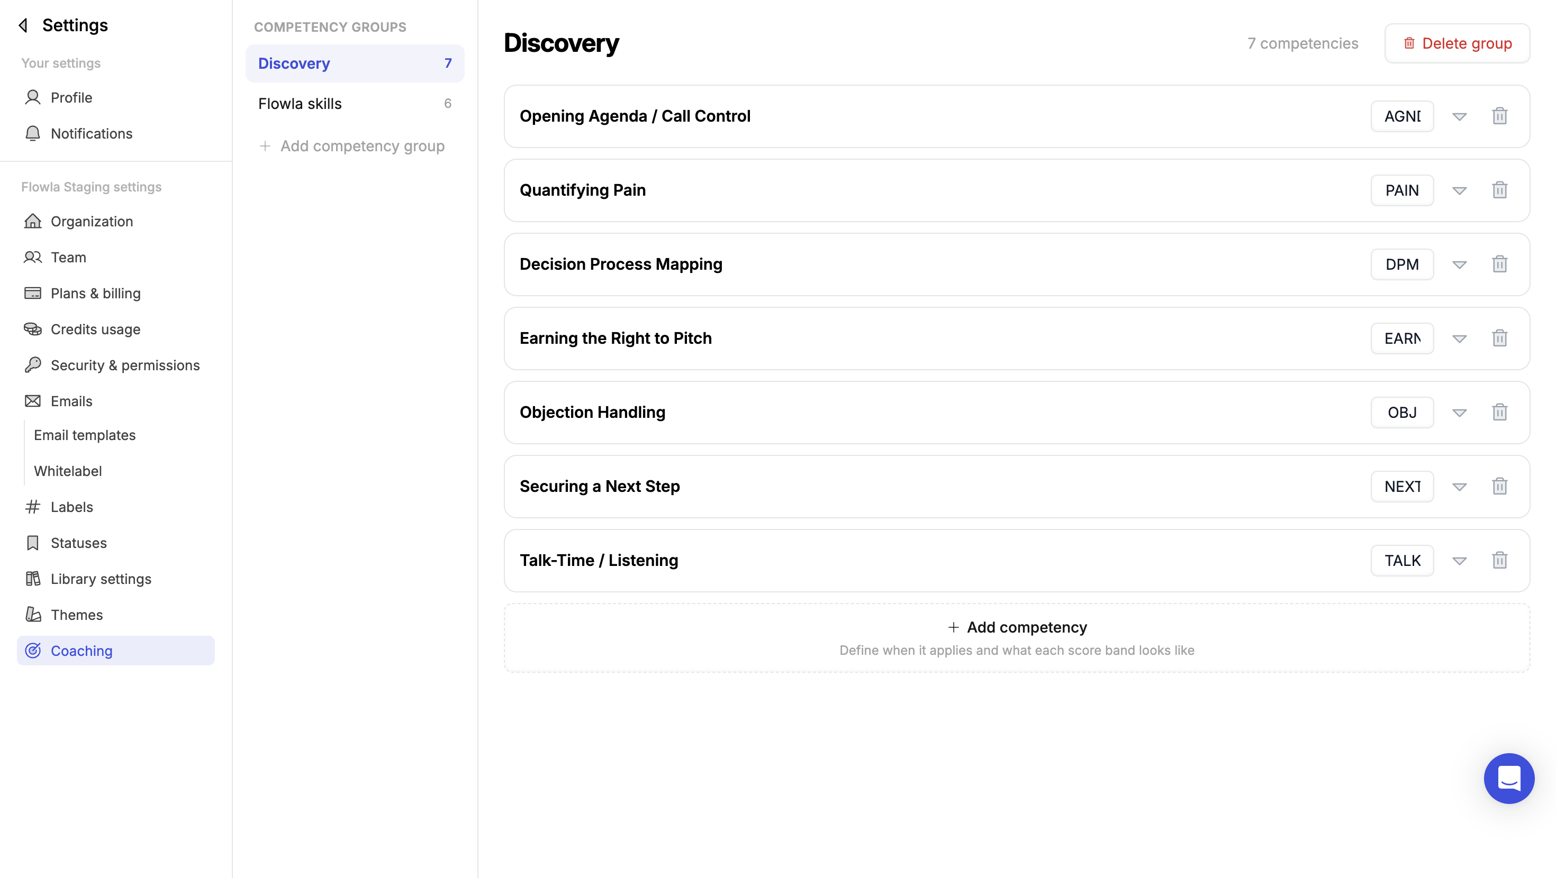Open Profile settings
Viewport: 1556px width, 878px height.
pyautogui.click(x=116, y=98)
